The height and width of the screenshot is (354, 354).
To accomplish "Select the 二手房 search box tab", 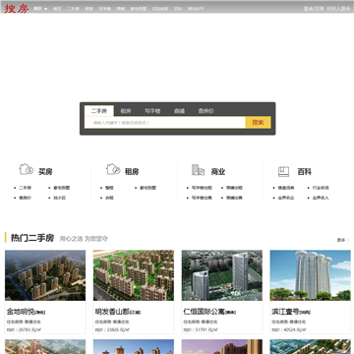I will click(x=99, y=111).
